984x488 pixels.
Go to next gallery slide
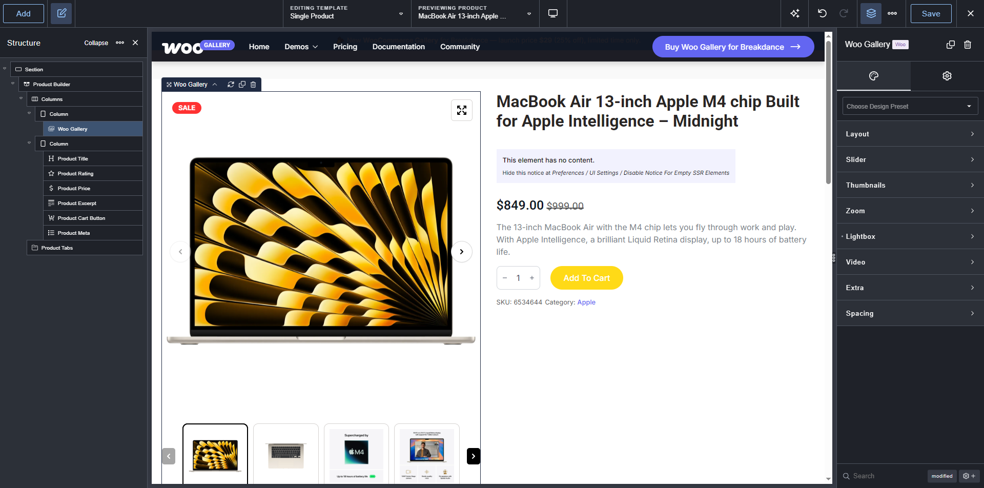coord(462,252)
